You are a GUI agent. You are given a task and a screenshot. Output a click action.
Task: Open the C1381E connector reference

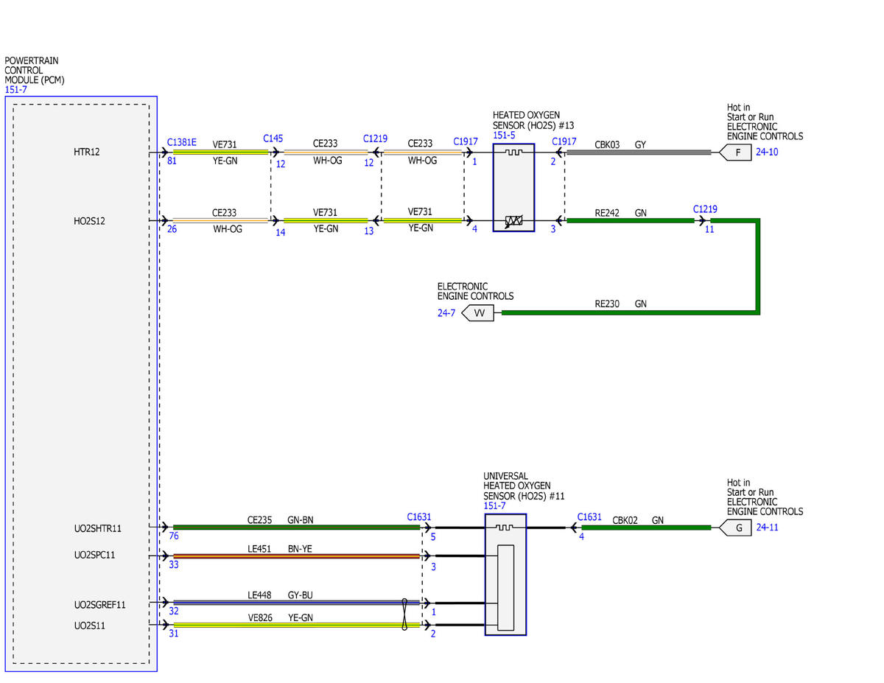(181, 141)
